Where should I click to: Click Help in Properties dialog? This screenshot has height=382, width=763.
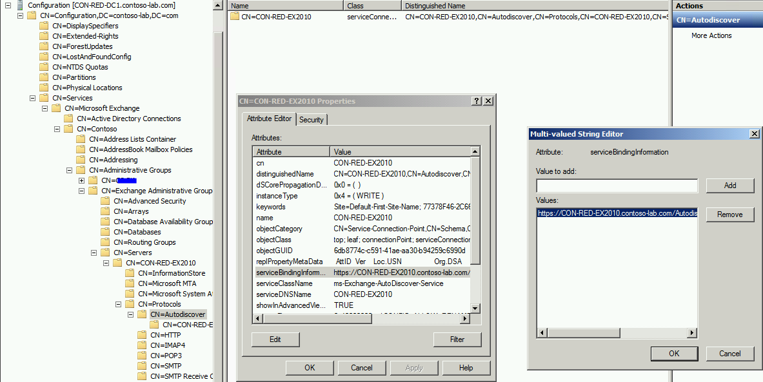(466, 367)
